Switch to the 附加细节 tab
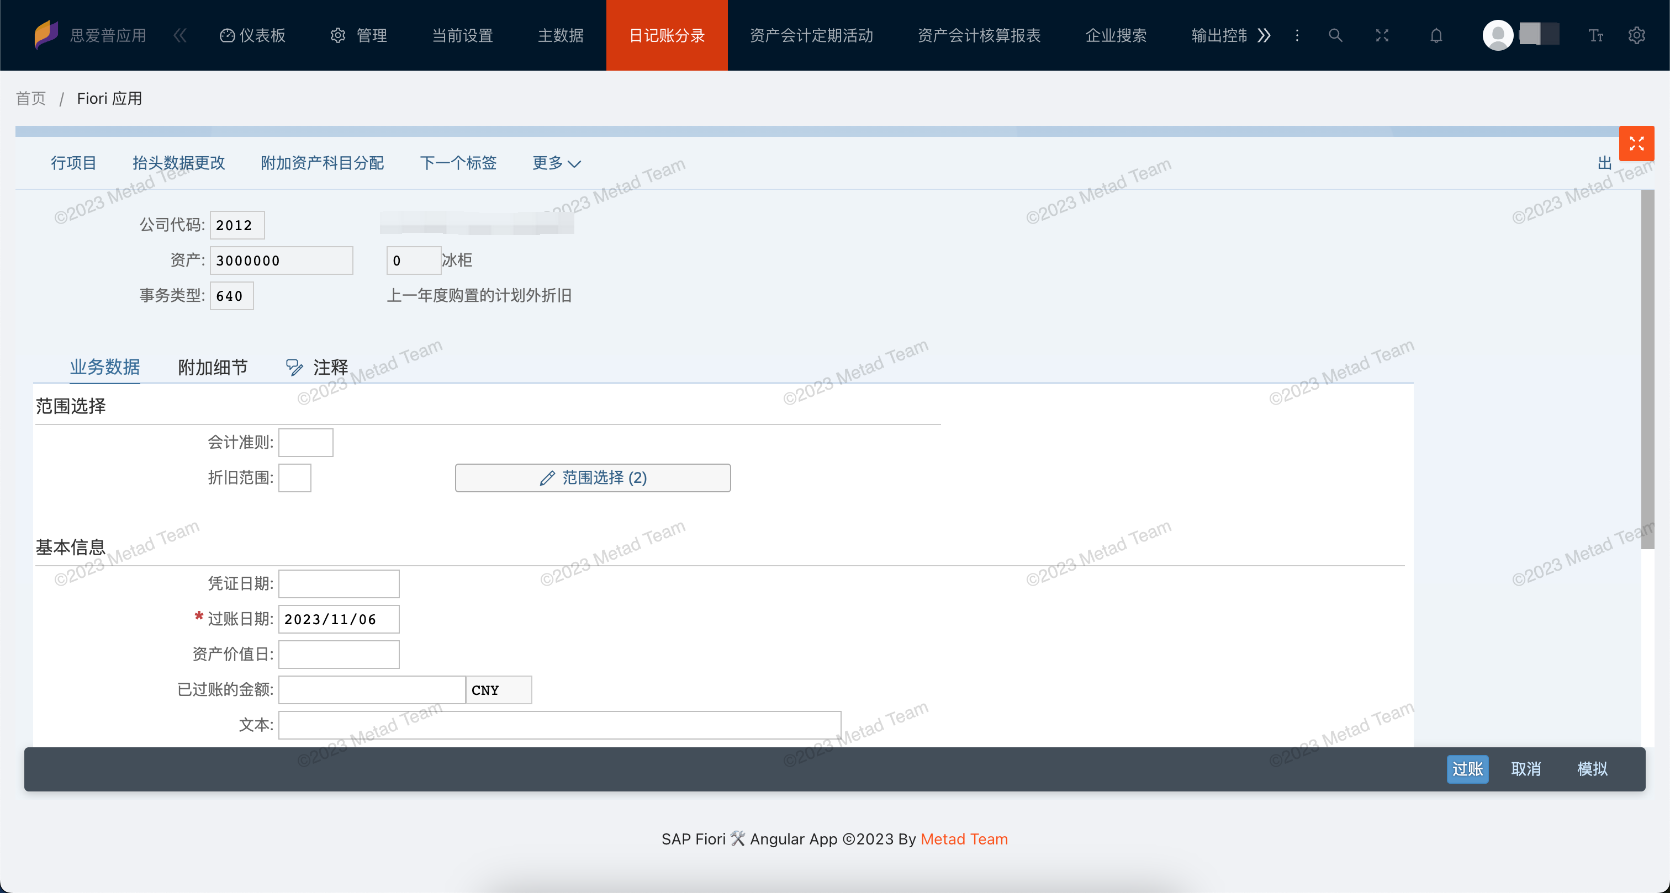The height and width of the screenshot is (893, 1670). (213, 368)
